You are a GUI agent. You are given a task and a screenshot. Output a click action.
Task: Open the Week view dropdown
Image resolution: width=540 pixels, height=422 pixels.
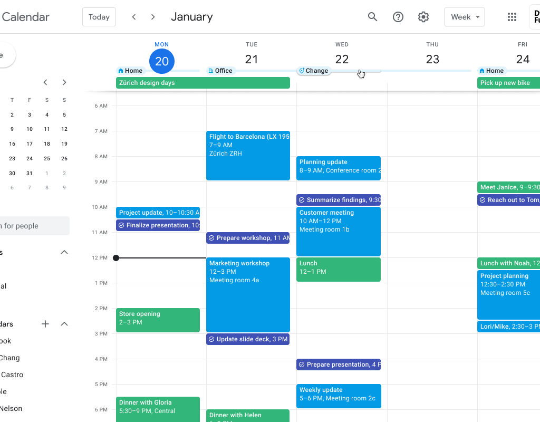coord(465,17)
